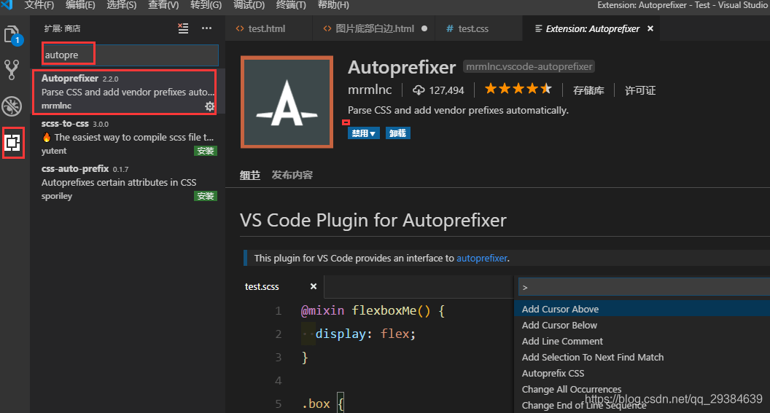
Task: Close the test.scss preview tab
Action: 314,286
